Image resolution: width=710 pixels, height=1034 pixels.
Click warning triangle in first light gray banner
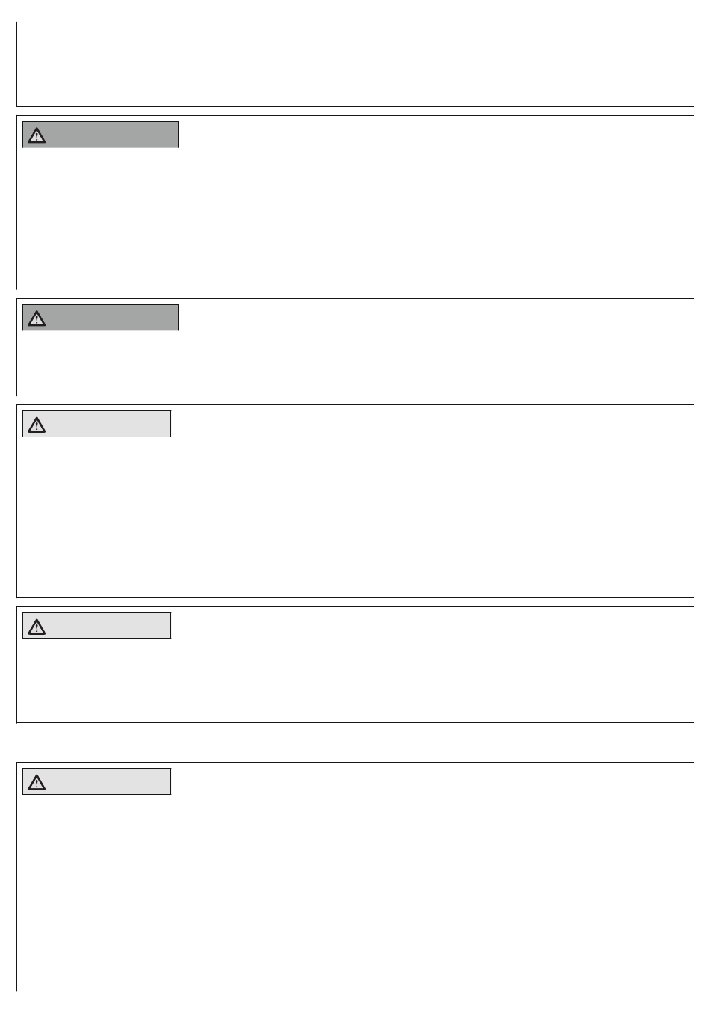point(36,425)
